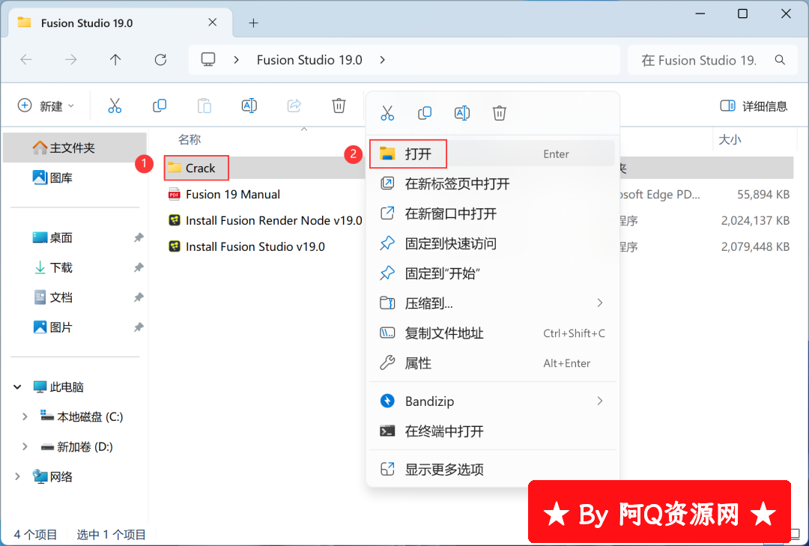Click the pin icon beside 文档
This screenshot has height=546, width=809.
coord(139,297)
